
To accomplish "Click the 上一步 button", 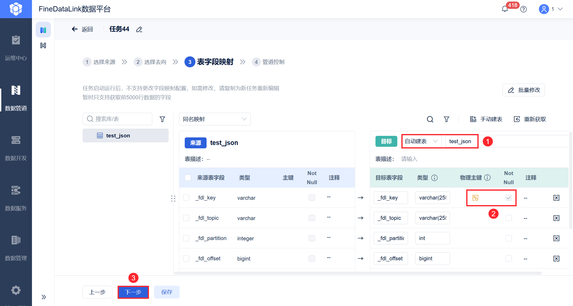I will (97, 292).
